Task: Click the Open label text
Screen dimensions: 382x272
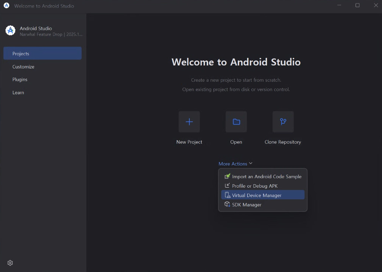Action: click(236, 142)
